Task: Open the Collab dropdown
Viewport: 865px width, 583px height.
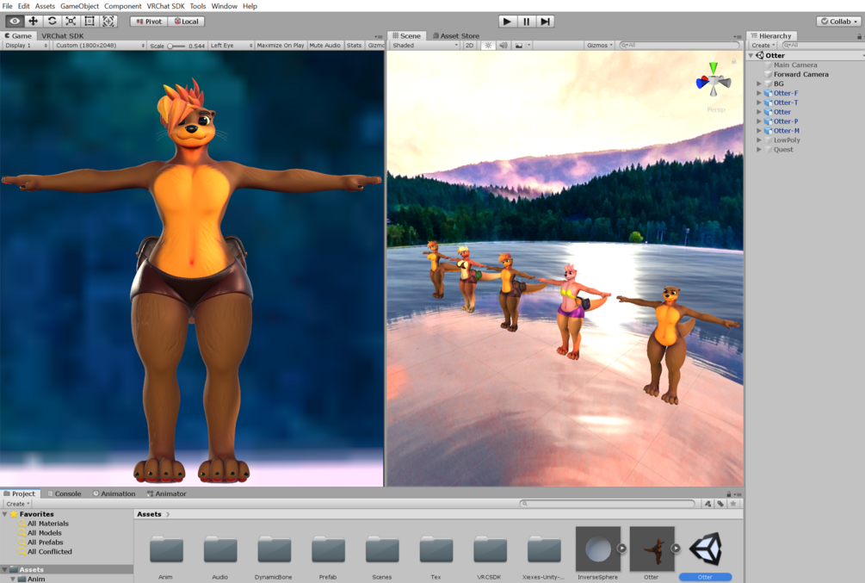Action: [839, 22]
